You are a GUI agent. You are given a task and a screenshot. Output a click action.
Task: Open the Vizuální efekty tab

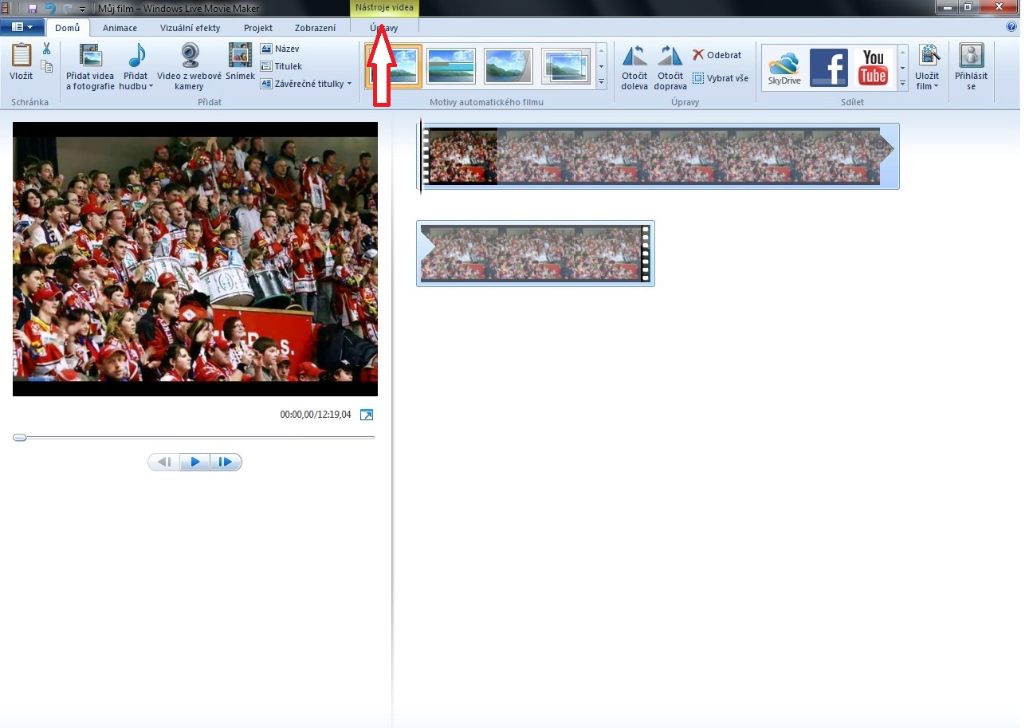coord(190,28)
